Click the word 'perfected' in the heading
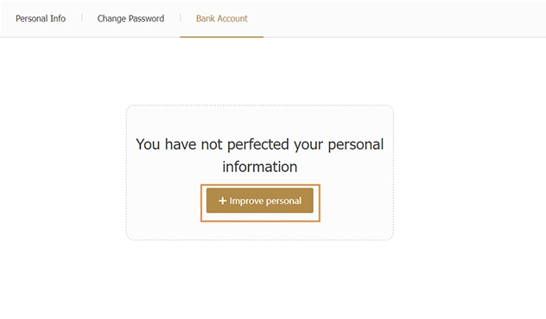Screen dimensions: 546x319 258,145
